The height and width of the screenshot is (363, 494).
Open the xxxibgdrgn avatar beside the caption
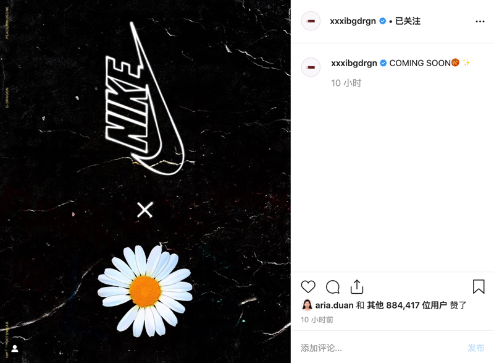311,67
